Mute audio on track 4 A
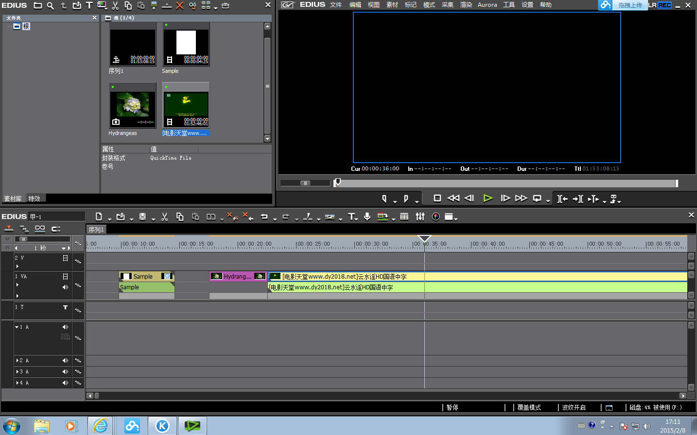The width and height of the screenshot is (697, 435). click(65, 383)
